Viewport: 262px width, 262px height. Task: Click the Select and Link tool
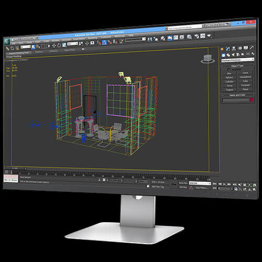pos(7,48)
